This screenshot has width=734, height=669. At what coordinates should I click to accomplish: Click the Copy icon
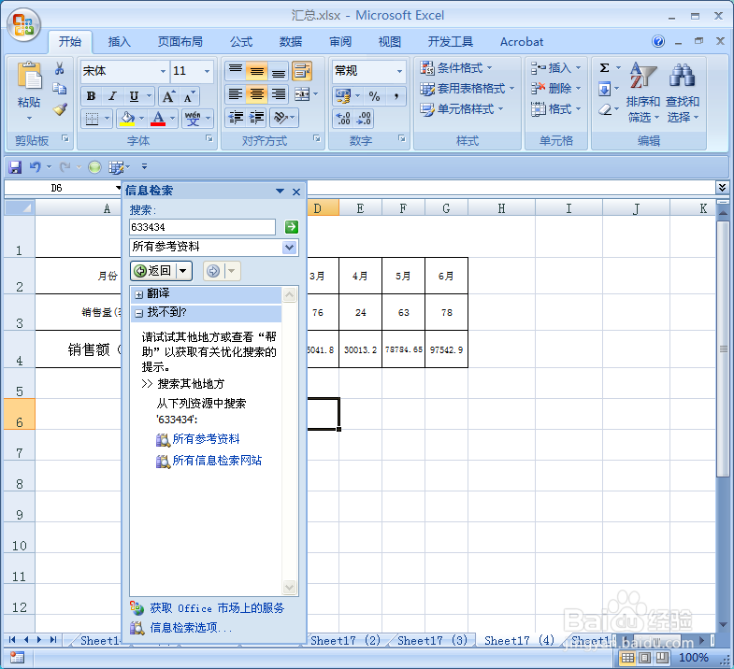click(60, 89)
